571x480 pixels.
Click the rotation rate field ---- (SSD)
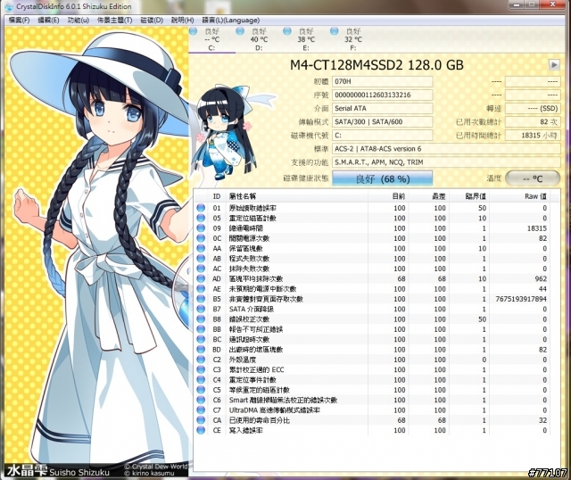tap(533, 108)
